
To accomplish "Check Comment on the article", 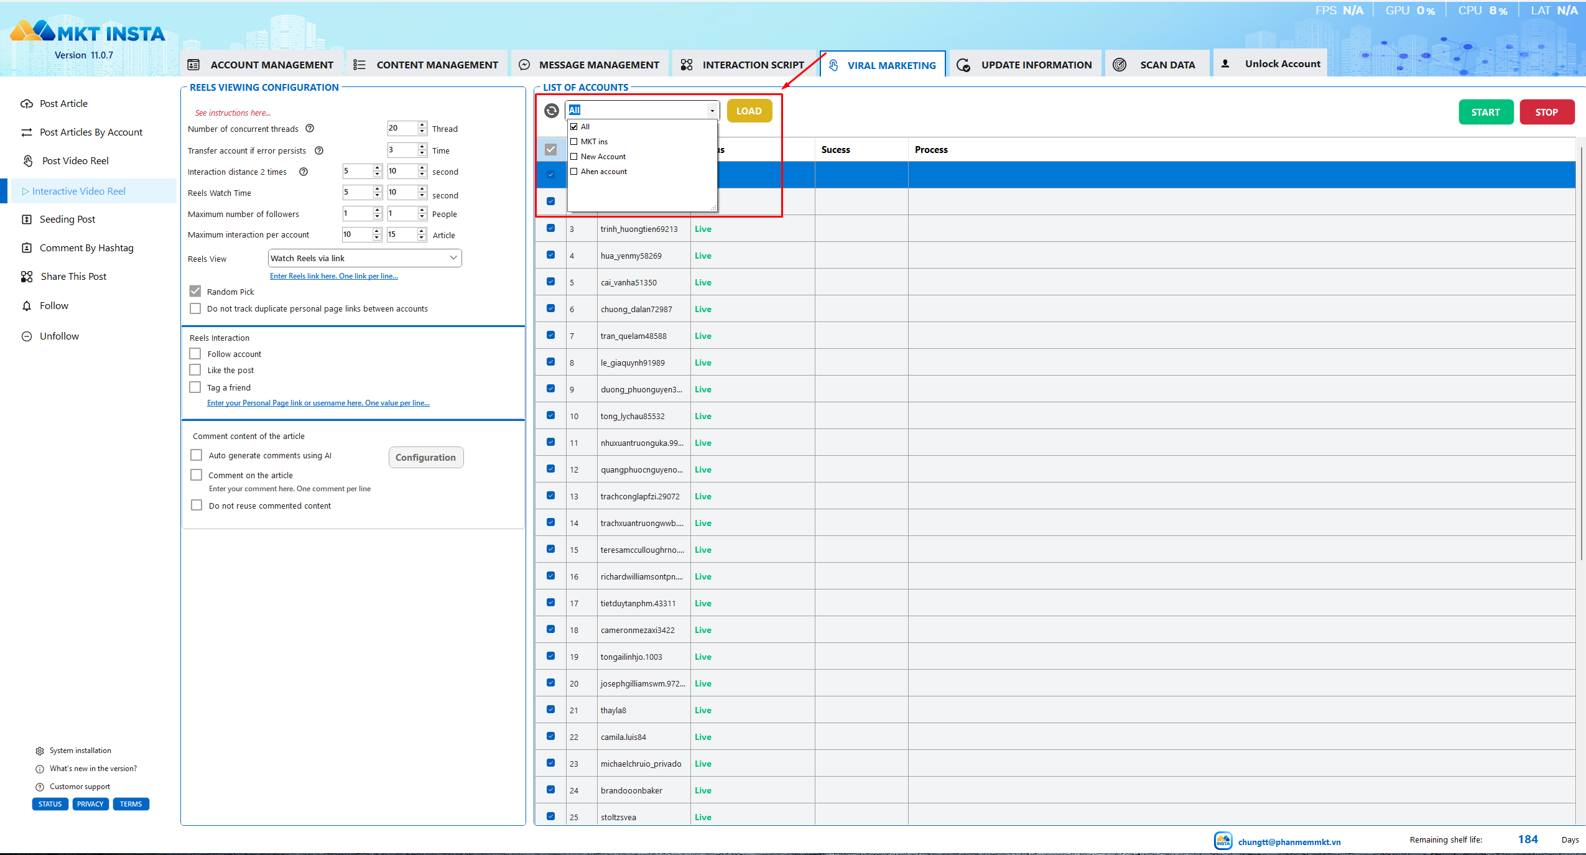I will click(197, 475).
